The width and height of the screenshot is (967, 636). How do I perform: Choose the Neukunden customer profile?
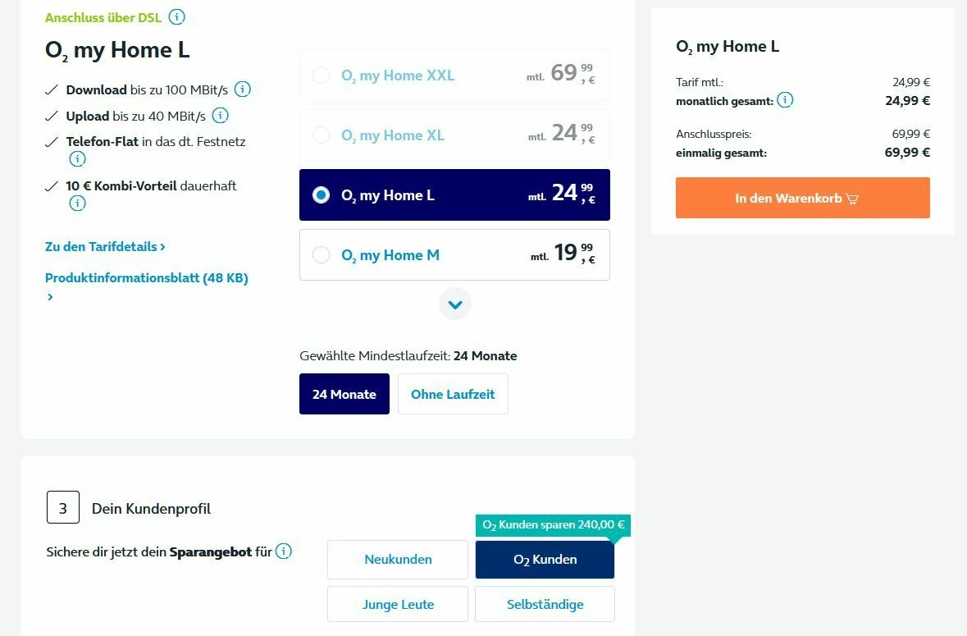click(398, 560)
